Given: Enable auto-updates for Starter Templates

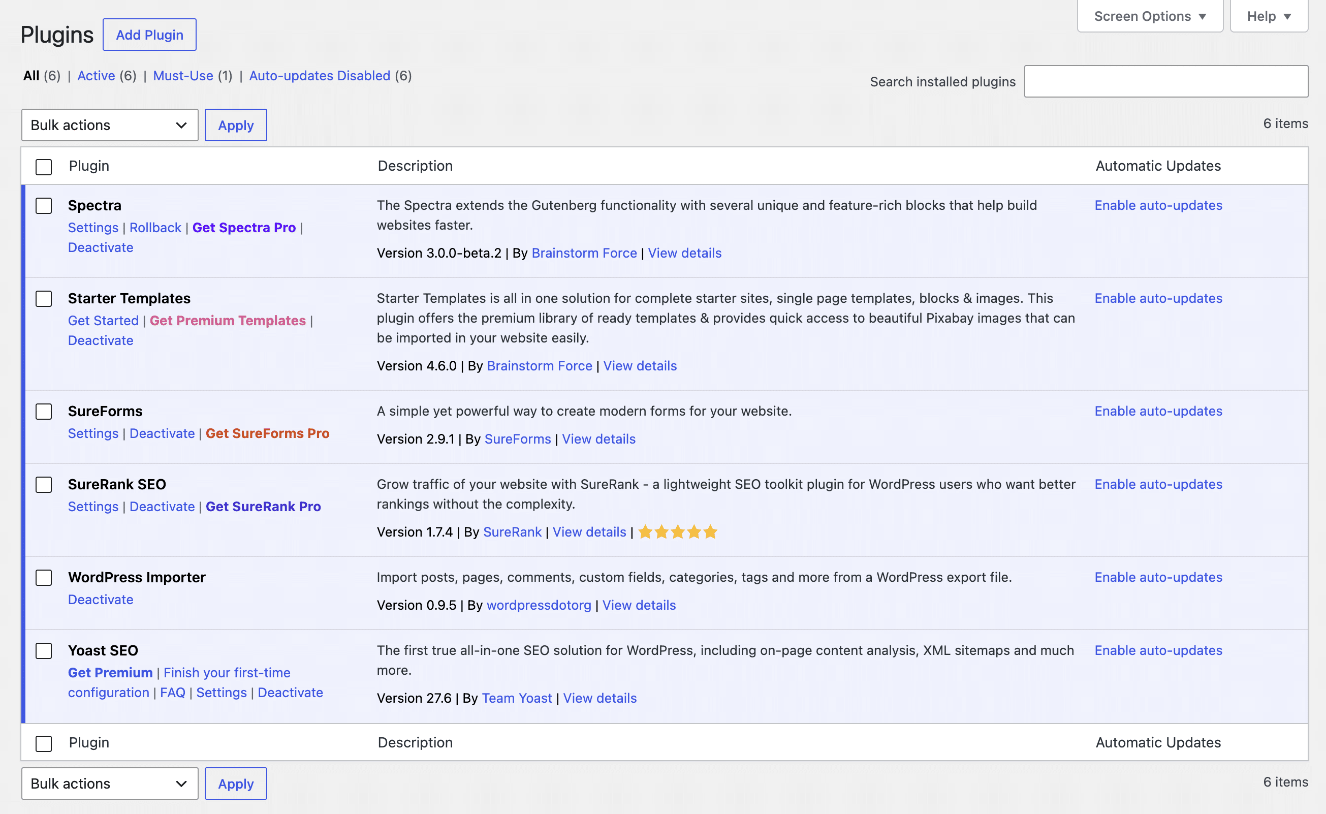Looking at the screenshot, I should coord(1159,299).
